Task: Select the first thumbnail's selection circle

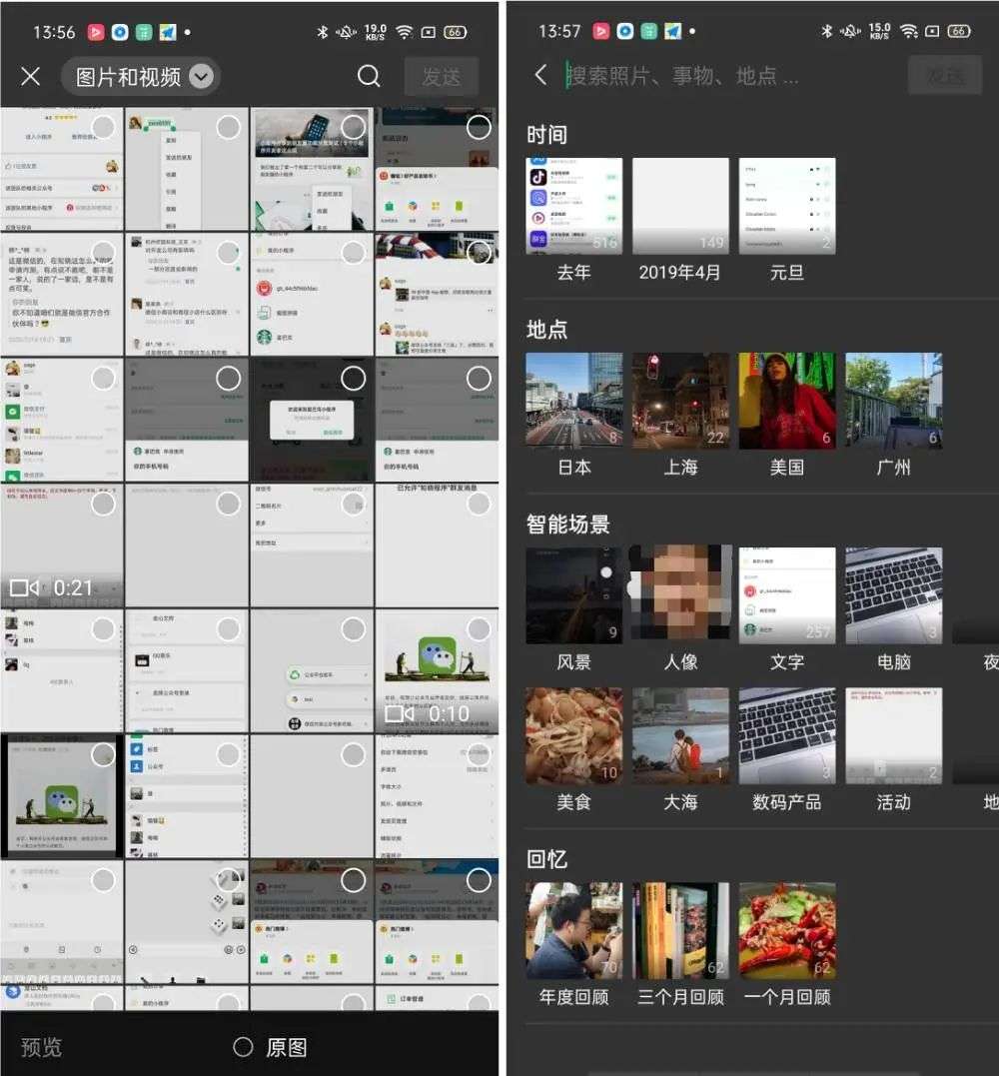Action: tap(103, 127)
